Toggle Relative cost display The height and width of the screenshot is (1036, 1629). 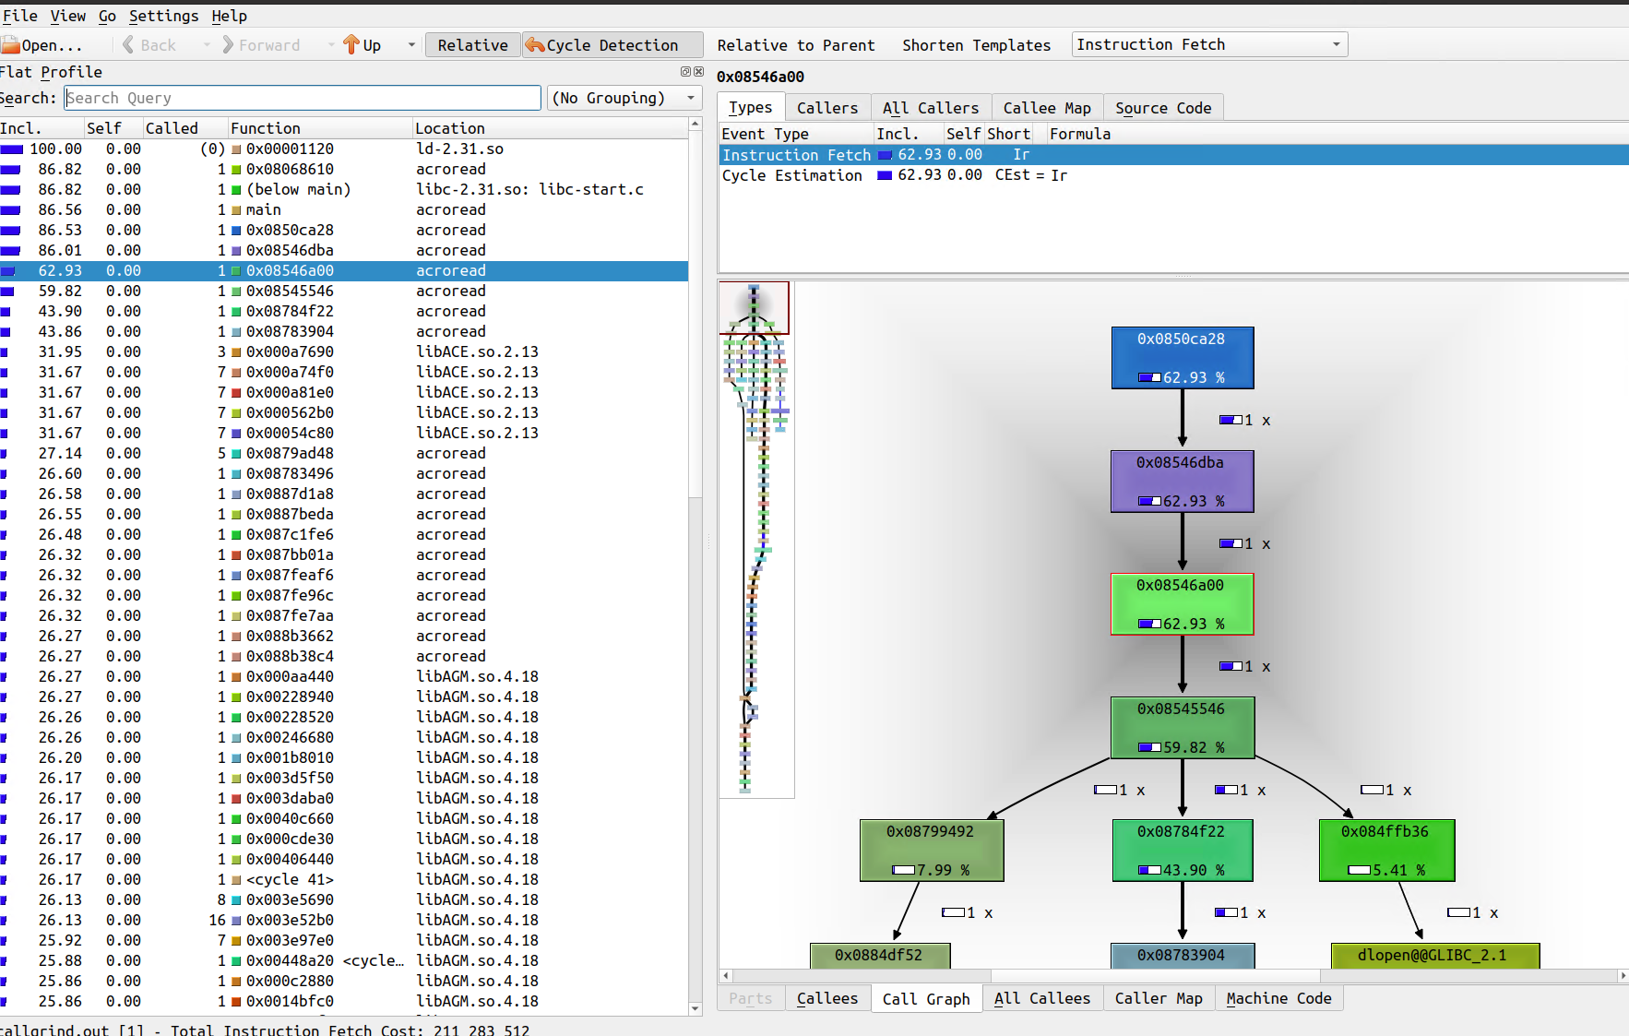pos(472,45)
